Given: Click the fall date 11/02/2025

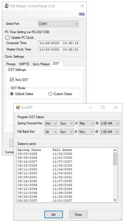Looking at the screenshot, I should click(62, 154).
